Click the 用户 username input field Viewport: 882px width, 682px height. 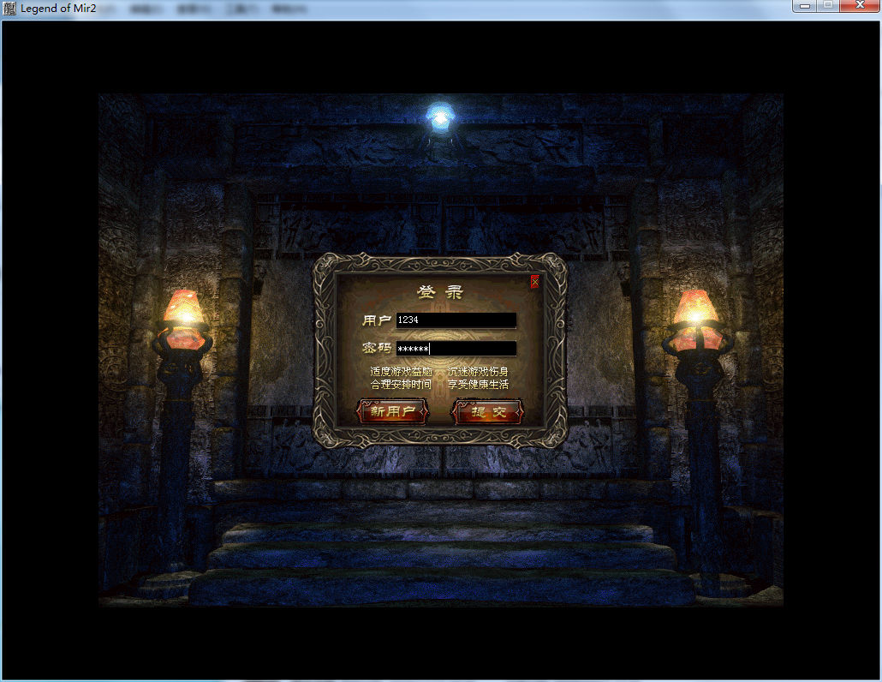456,320
